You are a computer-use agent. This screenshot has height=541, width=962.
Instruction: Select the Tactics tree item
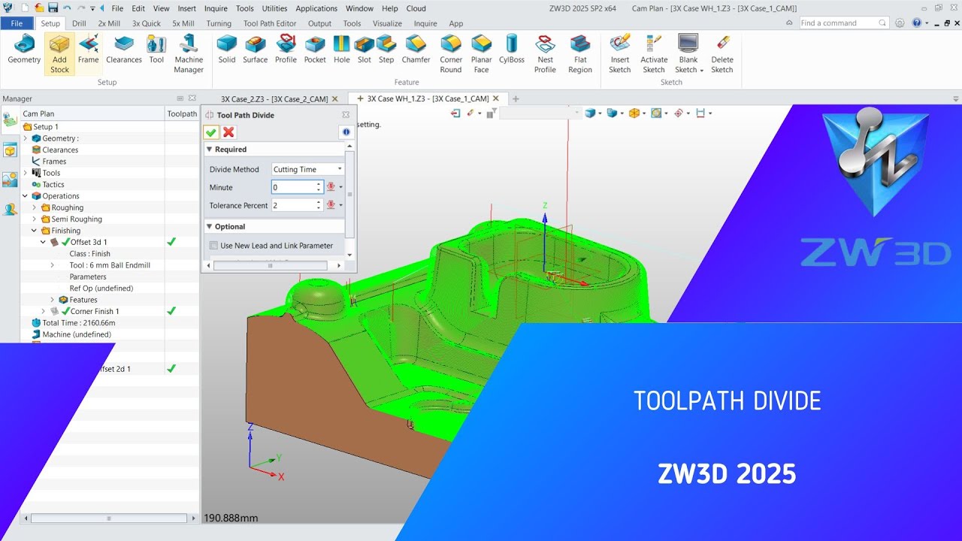[x=53, y=185]
